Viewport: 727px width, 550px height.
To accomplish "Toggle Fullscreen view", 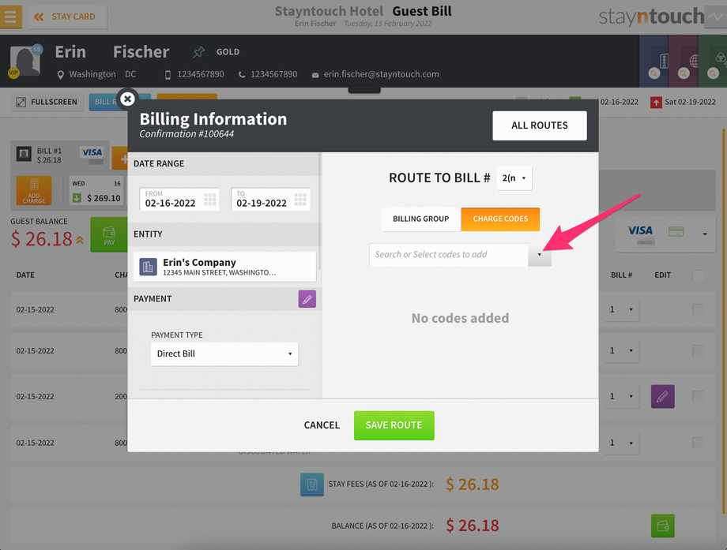I will [x=47, y=102].
